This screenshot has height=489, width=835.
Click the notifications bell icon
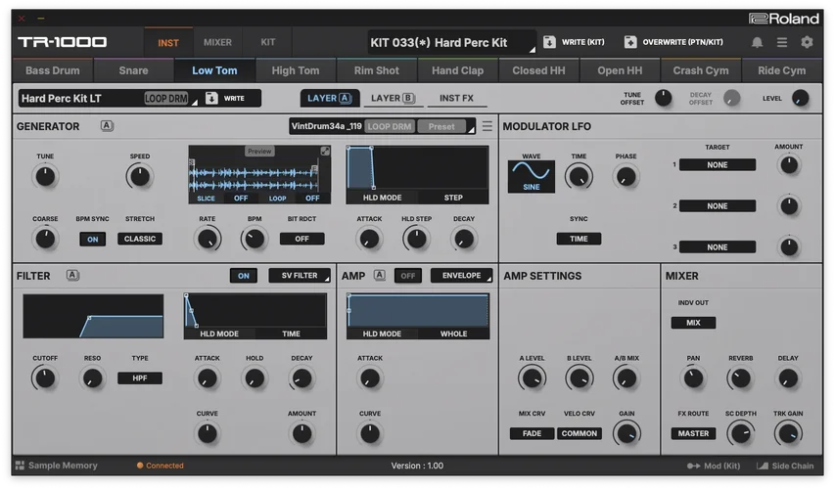pos(757,42)
